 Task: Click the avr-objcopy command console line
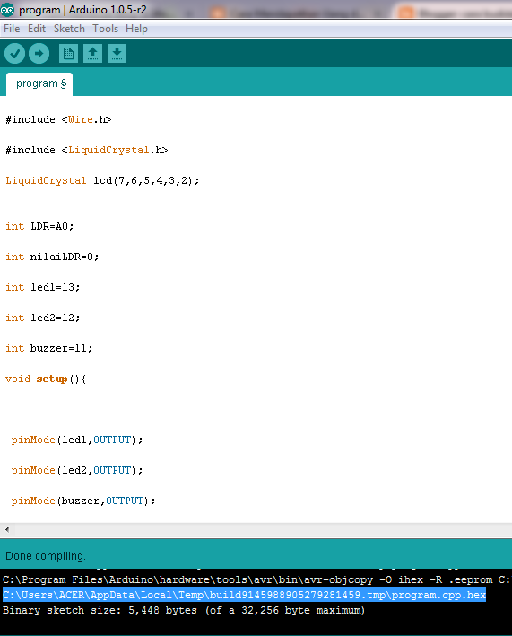pos(256,579)
